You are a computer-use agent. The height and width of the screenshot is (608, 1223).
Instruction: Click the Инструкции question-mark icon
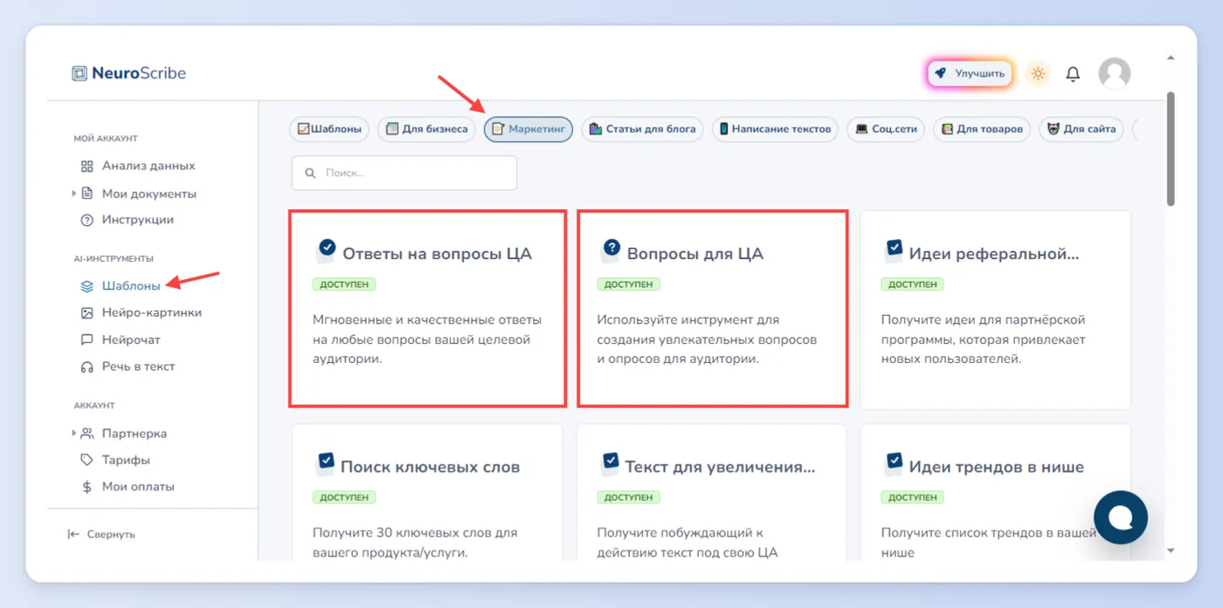point(86,220)
